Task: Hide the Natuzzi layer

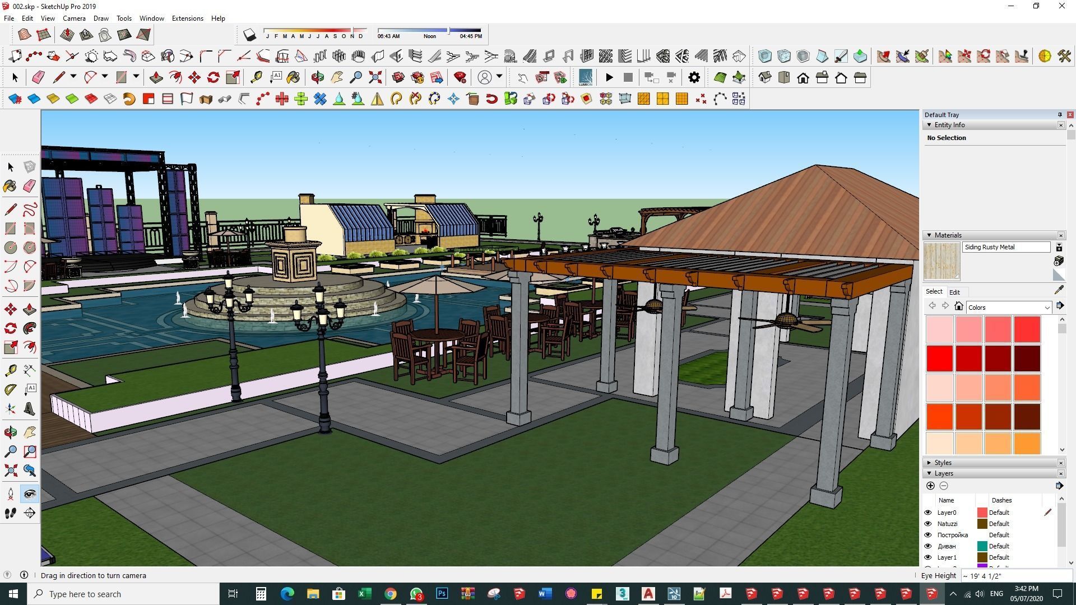Action: [x=927, y=524]
